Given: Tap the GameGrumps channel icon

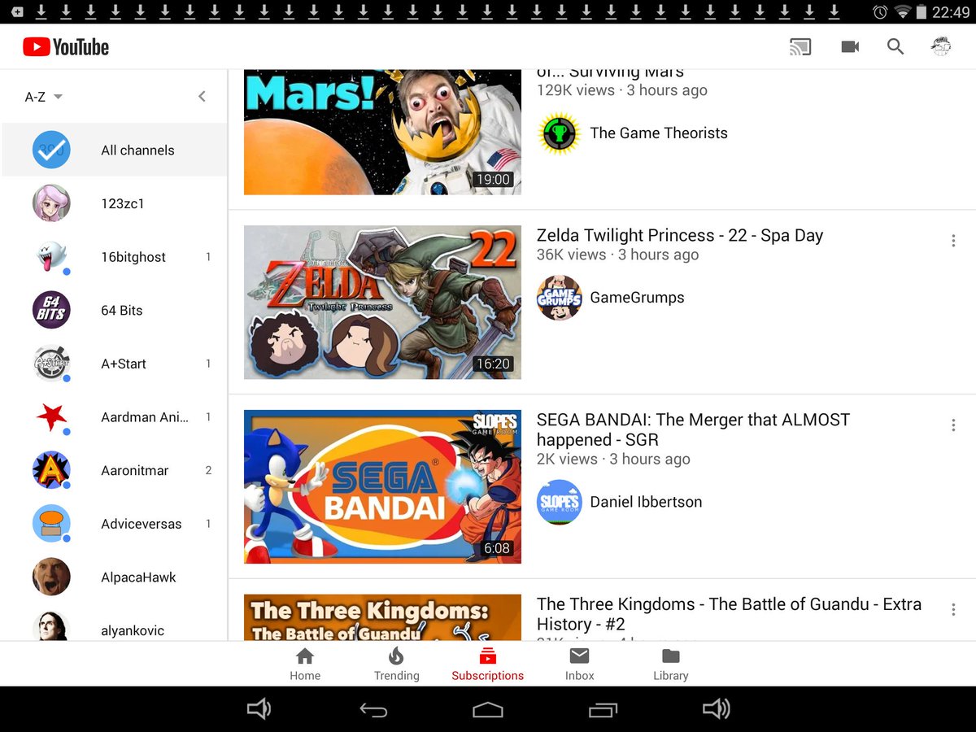Looking at the screenshot, I should [560, 298].
